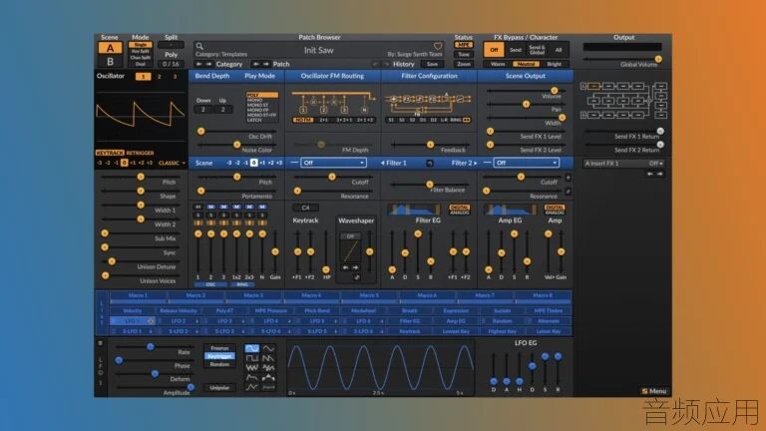The width and height of the screenshot is (766, 431).
Task: Open the waveshaper analysis icon
Action: pos(357,277)
